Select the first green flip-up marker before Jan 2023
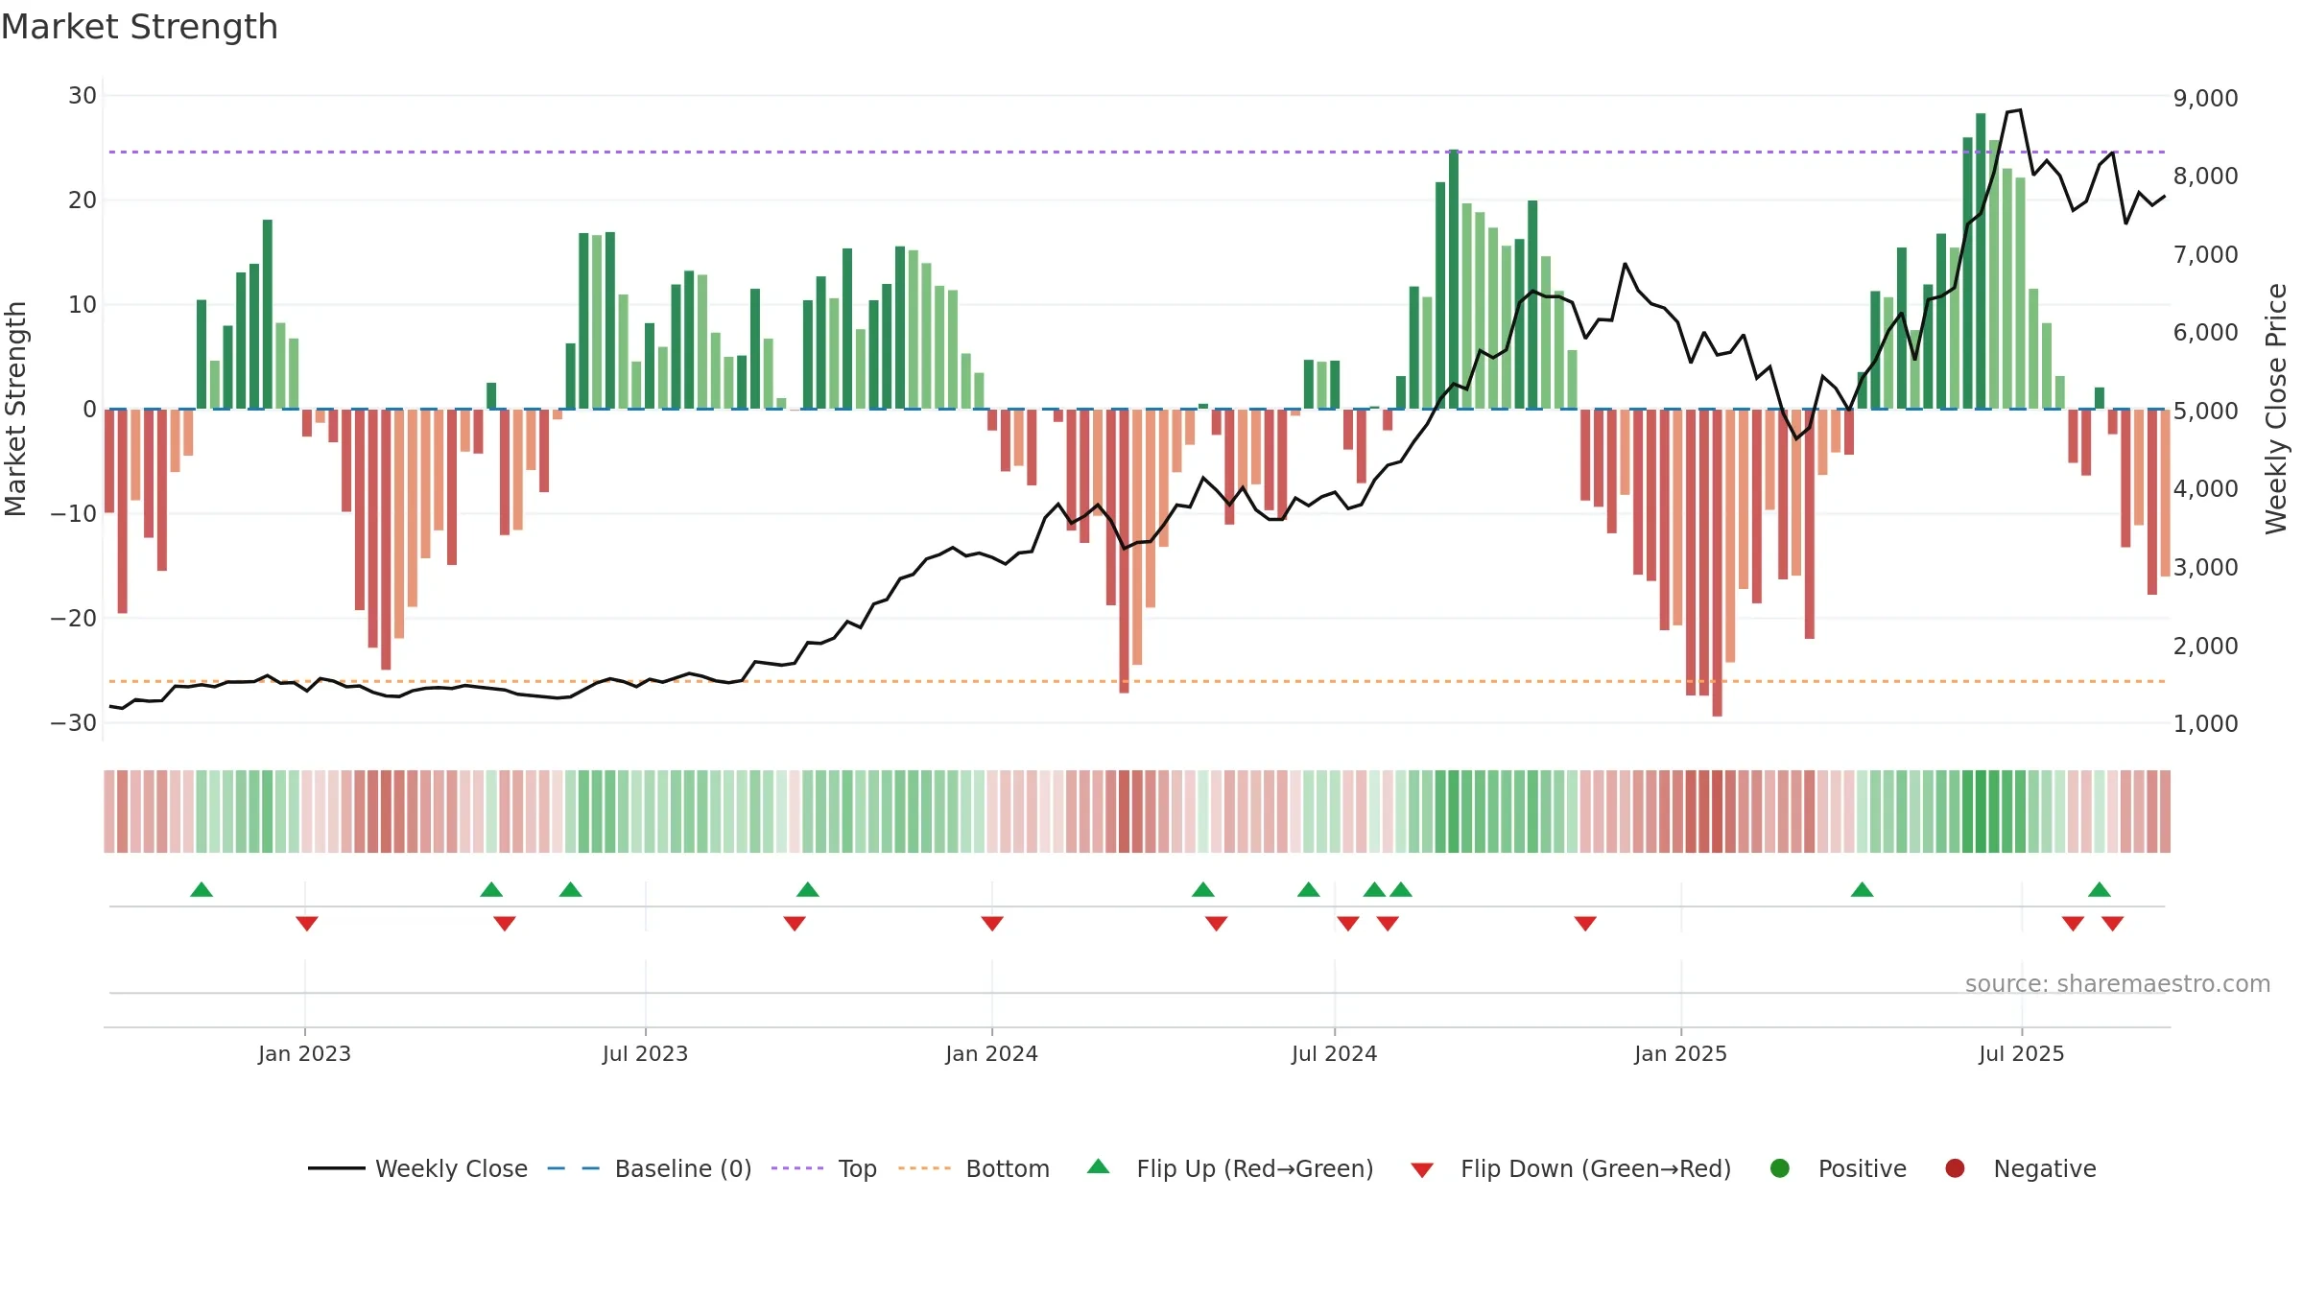2303x1295 pixels. [202, 889]
